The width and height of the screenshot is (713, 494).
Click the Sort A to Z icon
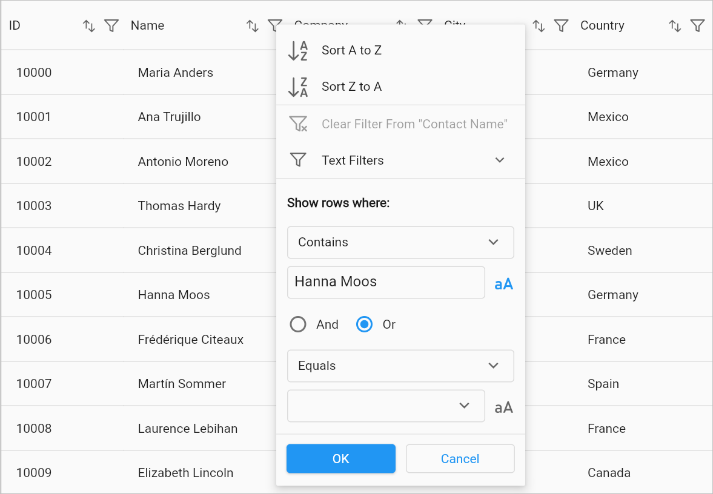(298, 50)
